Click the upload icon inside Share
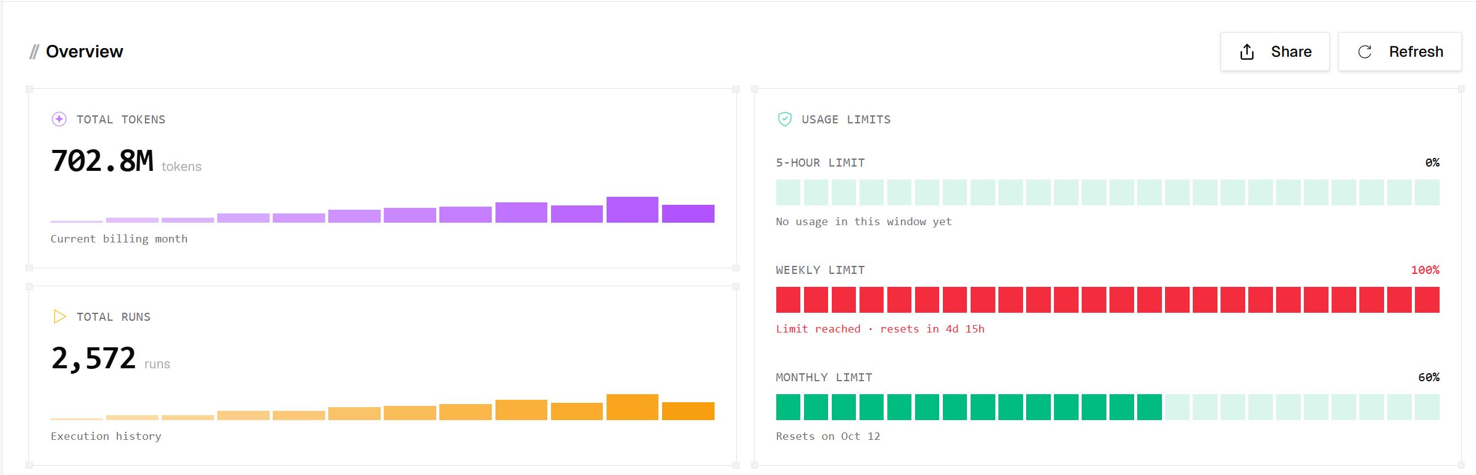Screen dimensions: 1476x475 1247,52
